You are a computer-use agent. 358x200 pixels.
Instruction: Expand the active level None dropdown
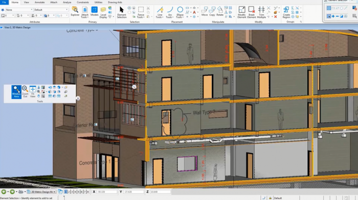(x=19, y=10)
